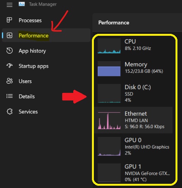The height and width of the screenshot is (188, 182).
Task: Click the '8% 2.10 GHz' CPU value
Action: pyautogui.click(x=138, y=48)
